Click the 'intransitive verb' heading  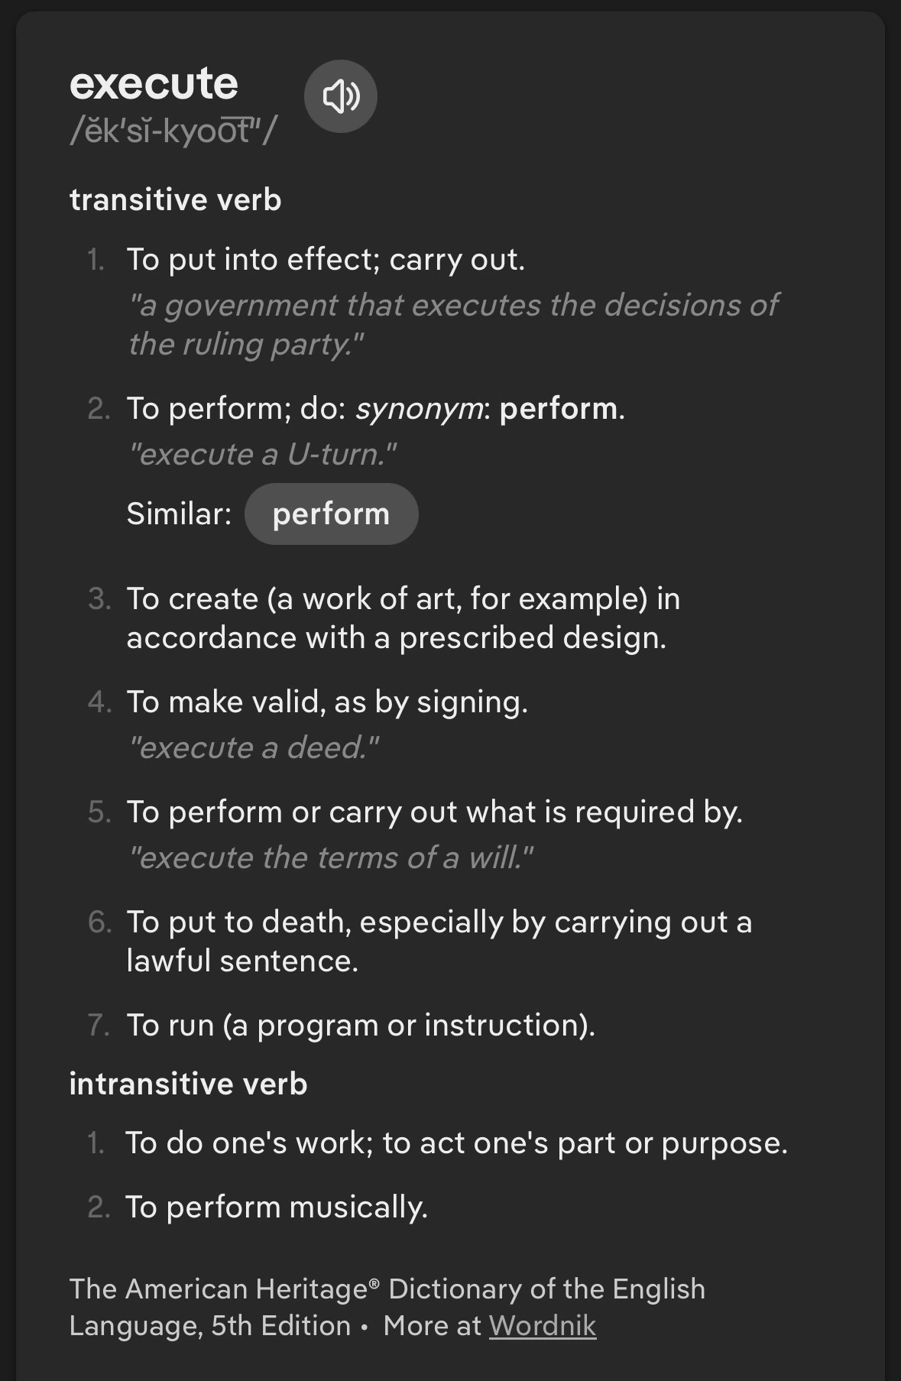pos(188,1084)
